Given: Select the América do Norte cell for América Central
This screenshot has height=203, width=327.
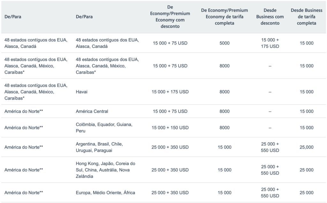Looking at the screenshot, I should click(x=24, y=111).
